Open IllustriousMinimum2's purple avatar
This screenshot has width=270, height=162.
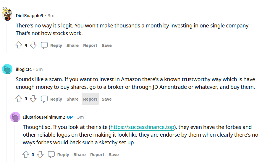[15, 117]
